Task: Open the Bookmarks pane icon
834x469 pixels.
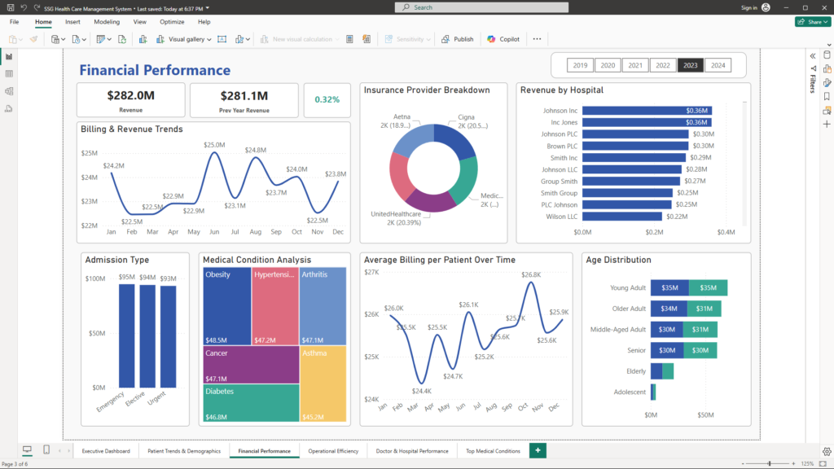Action: pyautogui.click(x=827, y=96)
